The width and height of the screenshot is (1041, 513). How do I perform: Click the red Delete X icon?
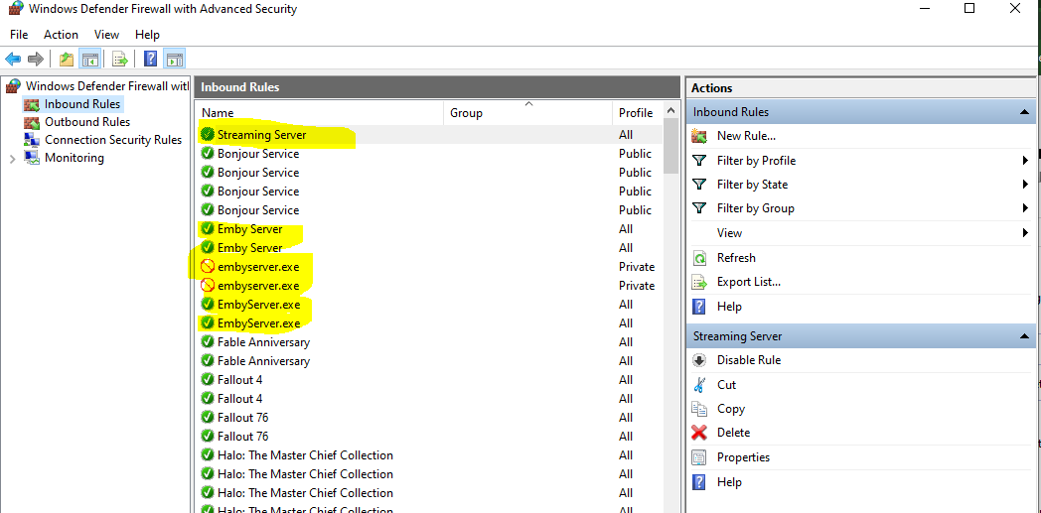[699, 433]
